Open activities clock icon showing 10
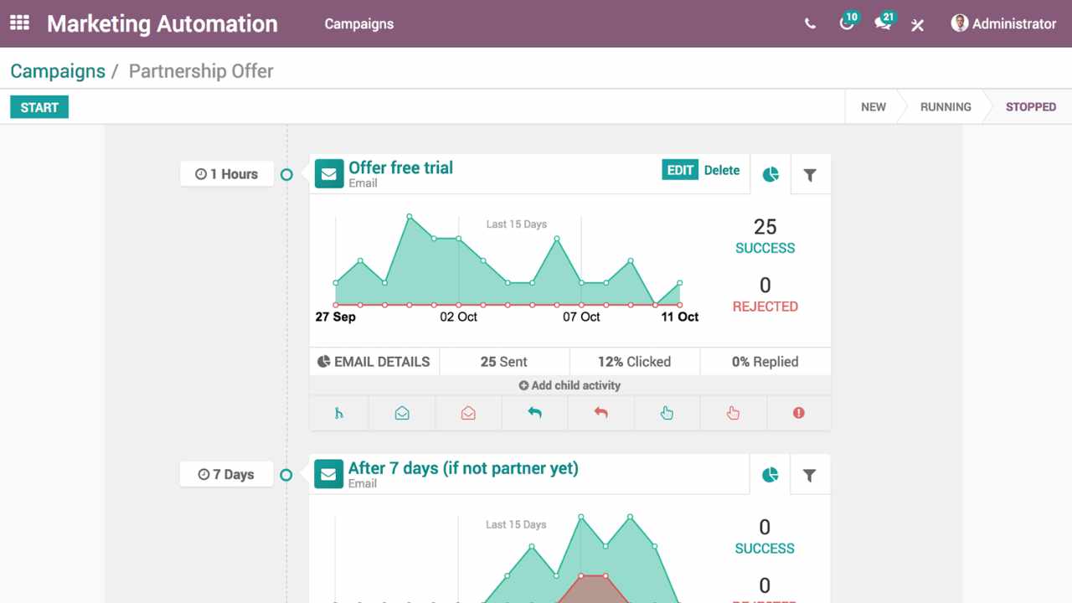Screen dimensions: 1072x603 847,23
